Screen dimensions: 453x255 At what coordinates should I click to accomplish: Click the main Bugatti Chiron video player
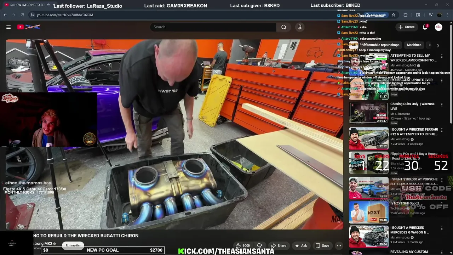click(174, 134)
